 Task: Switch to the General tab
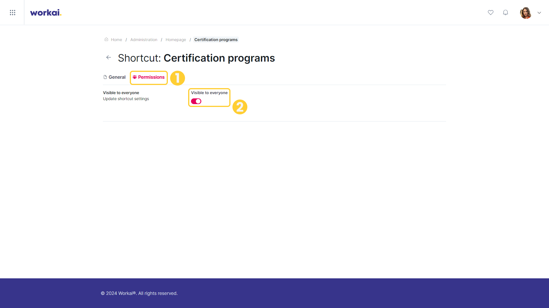point(114,77)
